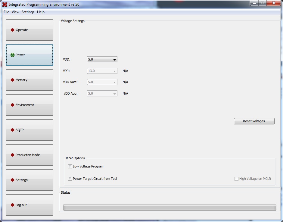283x222 pixels.
Task: Click the Reset Voltages button
Action: coord(254,121)
